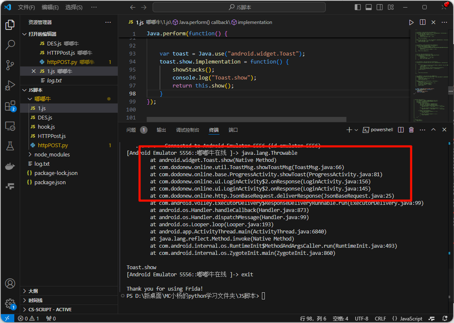Split the editor to the right
This screenshot has width=454, height=323.
tap(422, 22)
